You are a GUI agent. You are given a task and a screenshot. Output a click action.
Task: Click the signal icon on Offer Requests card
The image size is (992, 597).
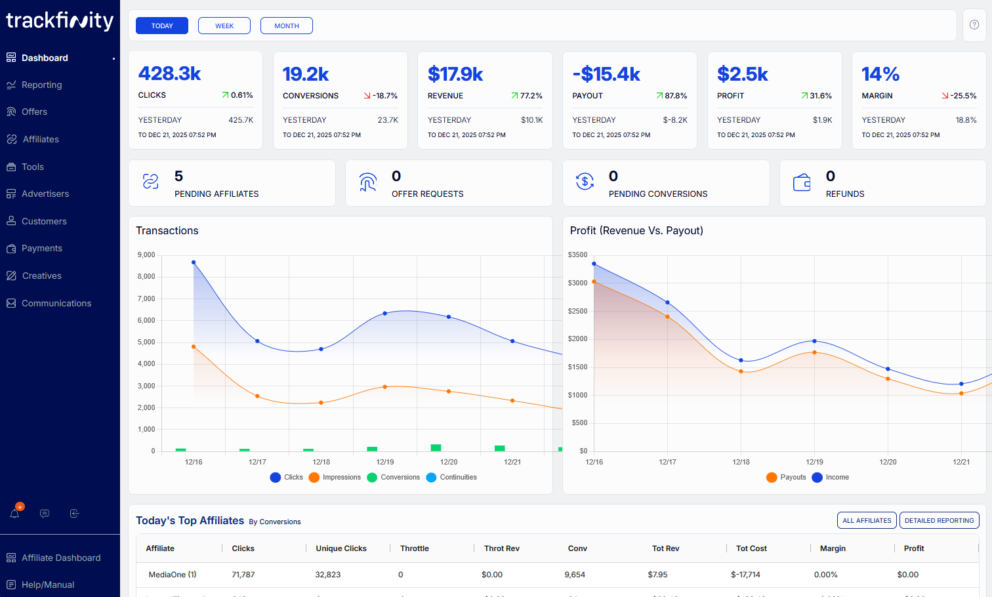tap(367, 182)
